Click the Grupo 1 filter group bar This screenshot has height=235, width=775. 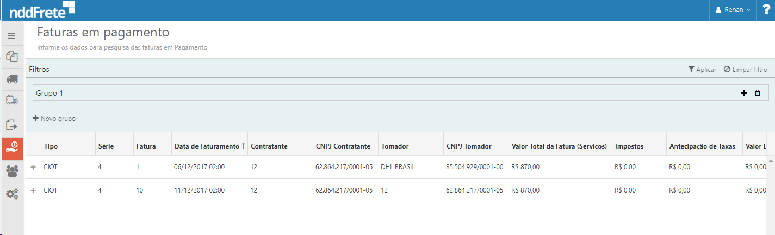coord(401,93)
